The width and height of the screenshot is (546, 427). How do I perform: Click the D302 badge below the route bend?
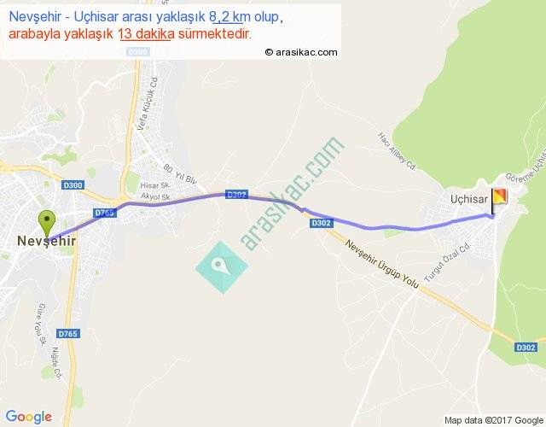pos(321,223)
